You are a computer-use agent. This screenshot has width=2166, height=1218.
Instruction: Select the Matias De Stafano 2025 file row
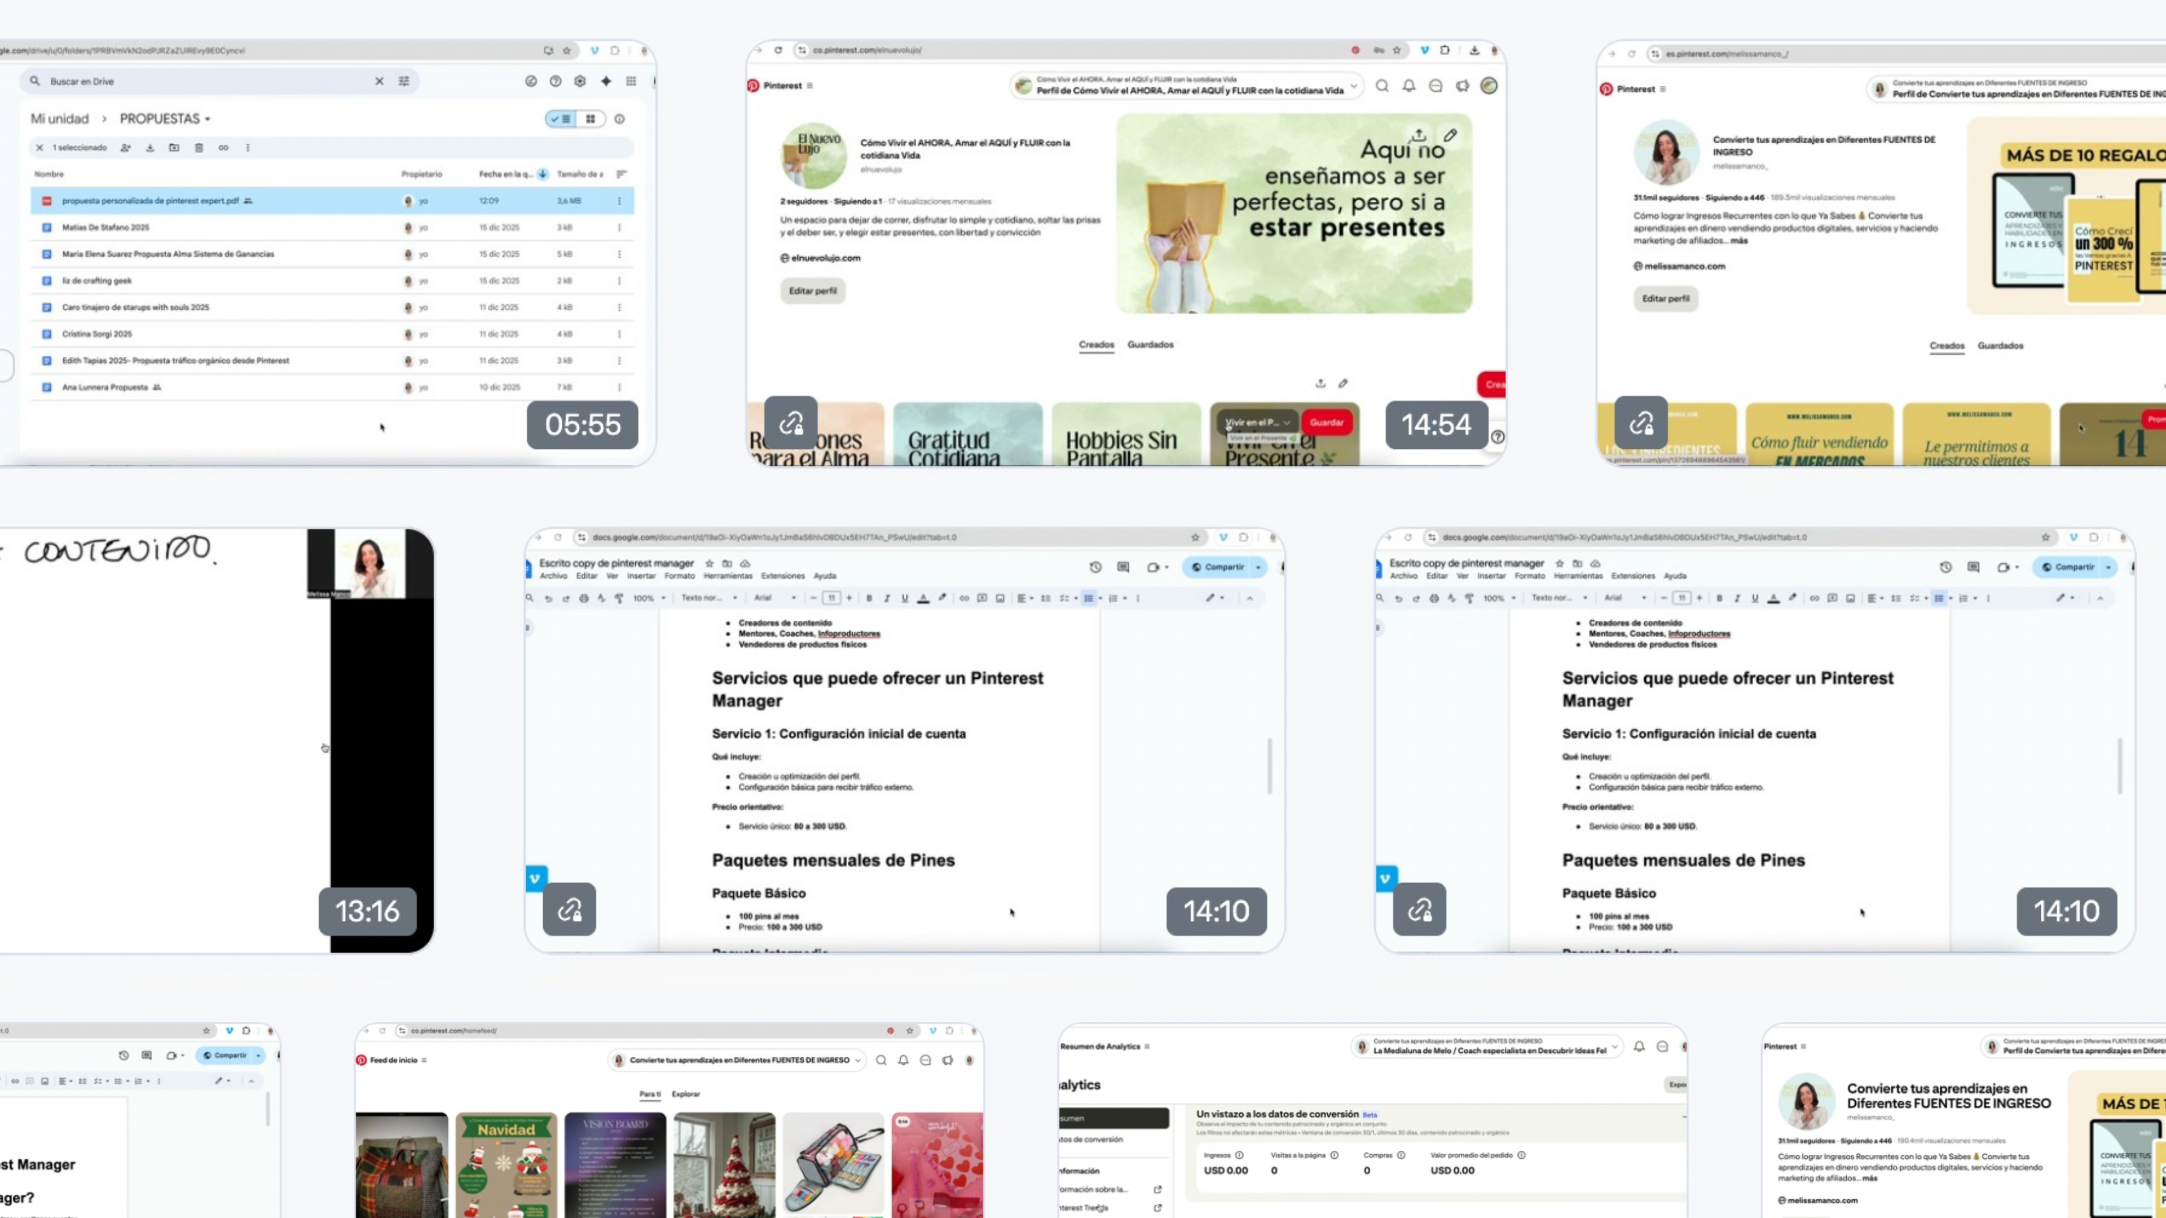(x=332, y=228)
